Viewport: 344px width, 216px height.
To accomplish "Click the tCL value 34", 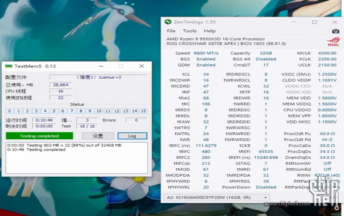I will [x=206, y=74].
